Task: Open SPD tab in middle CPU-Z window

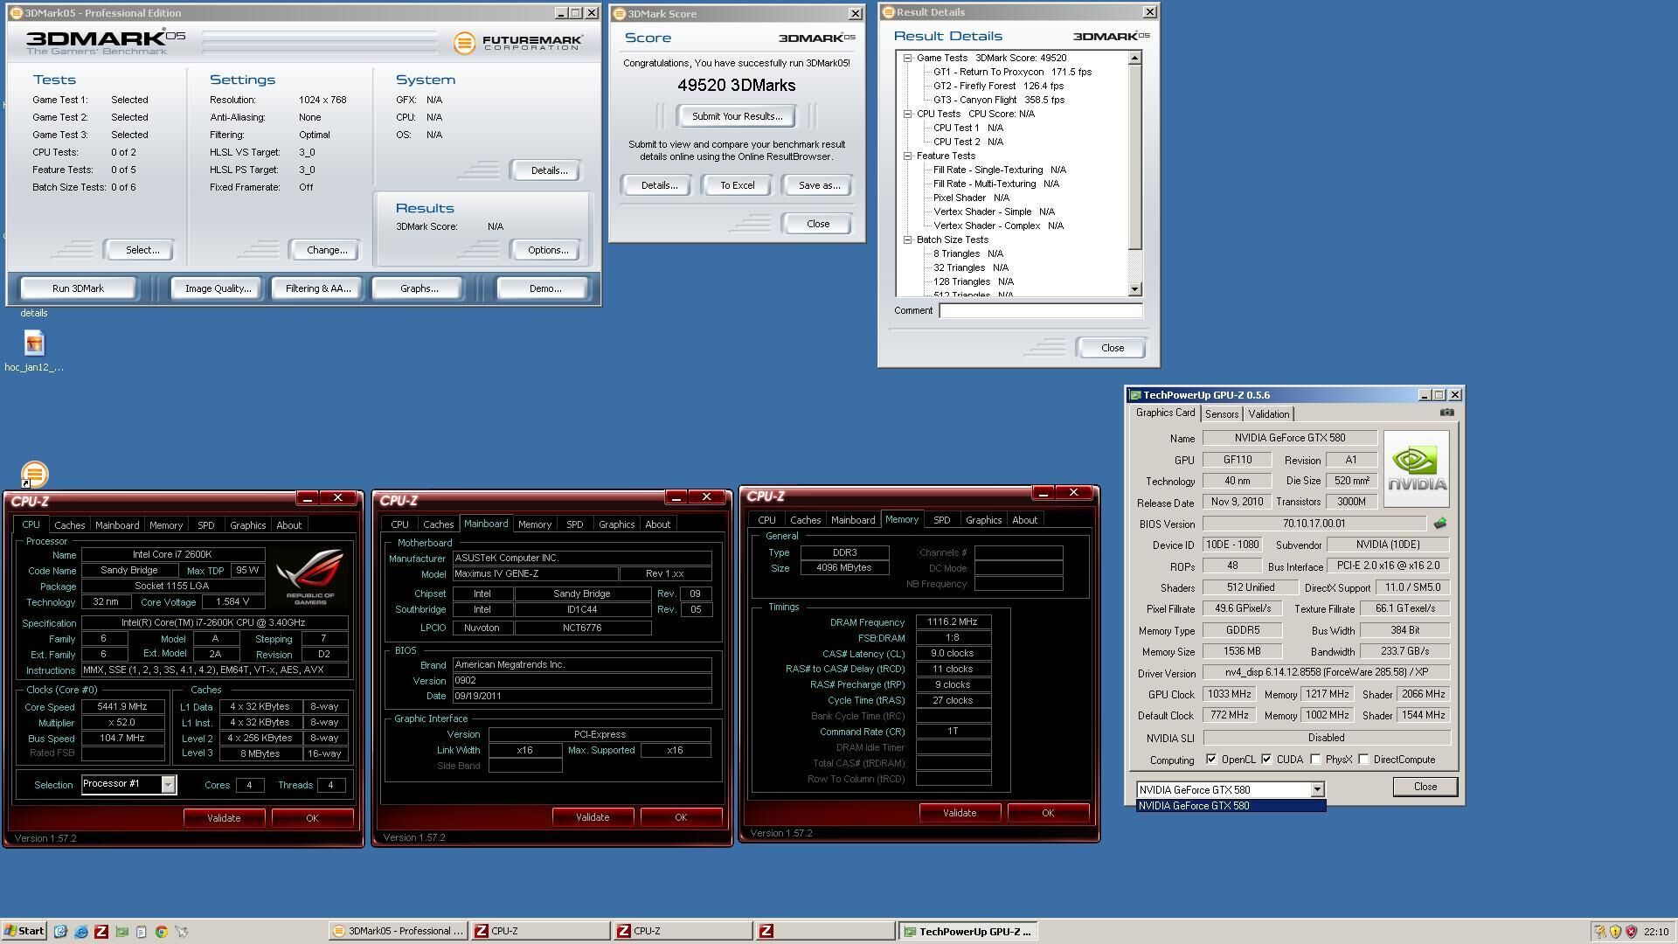Action: (x=574, y=524)
